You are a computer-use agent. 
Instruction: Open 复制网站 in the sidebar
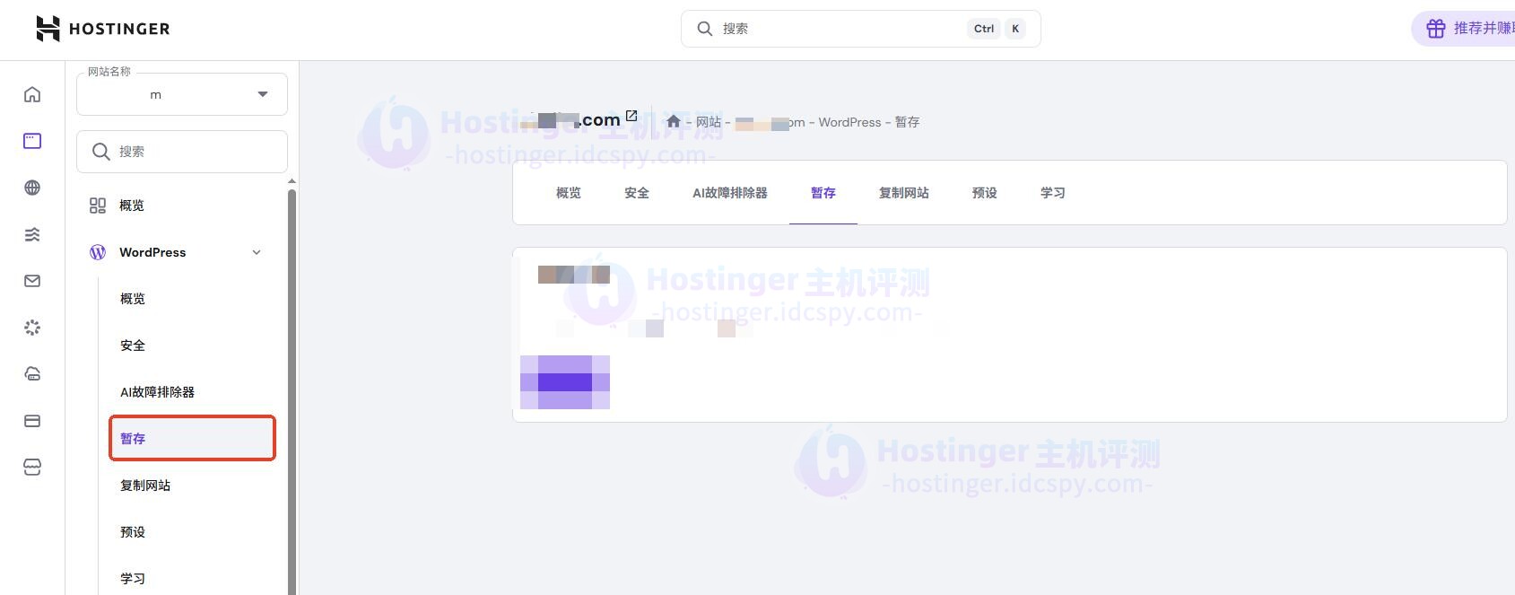pyautogui.click(x=192, y=486)
